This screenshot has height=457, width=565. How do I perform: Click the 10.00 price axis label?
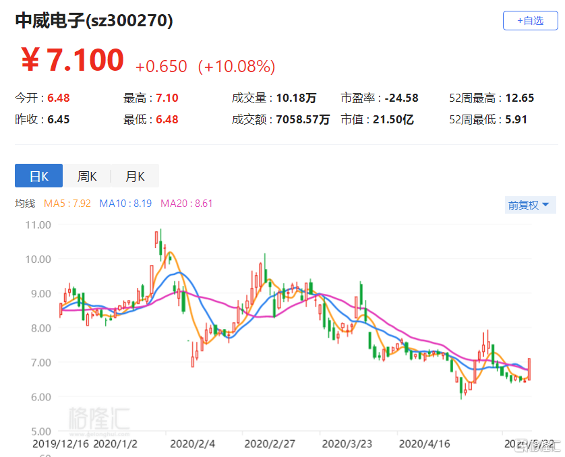click(x=38, y=260)
